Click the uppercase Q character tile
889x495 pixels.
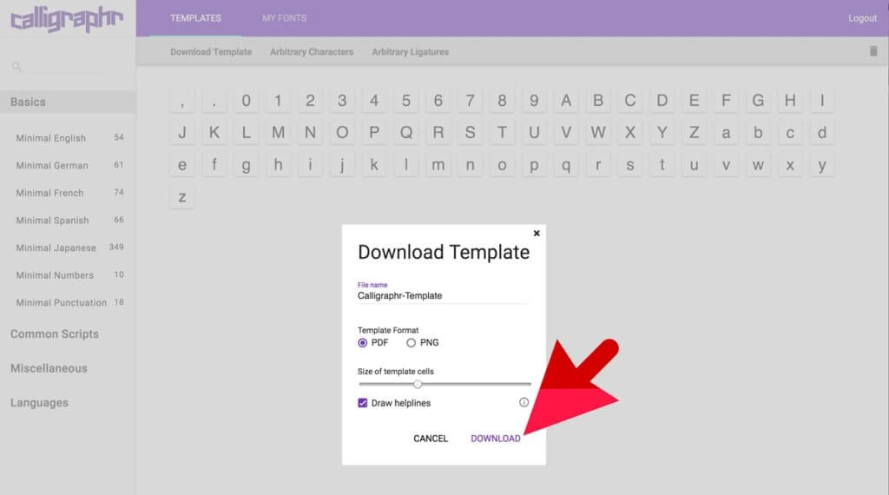click(406, 133)
